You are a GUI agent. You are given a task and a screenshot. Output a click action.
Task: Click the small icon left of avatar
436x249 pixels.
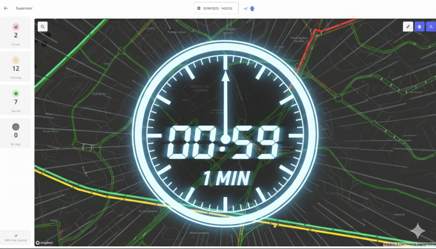click(x=245, y=9)
